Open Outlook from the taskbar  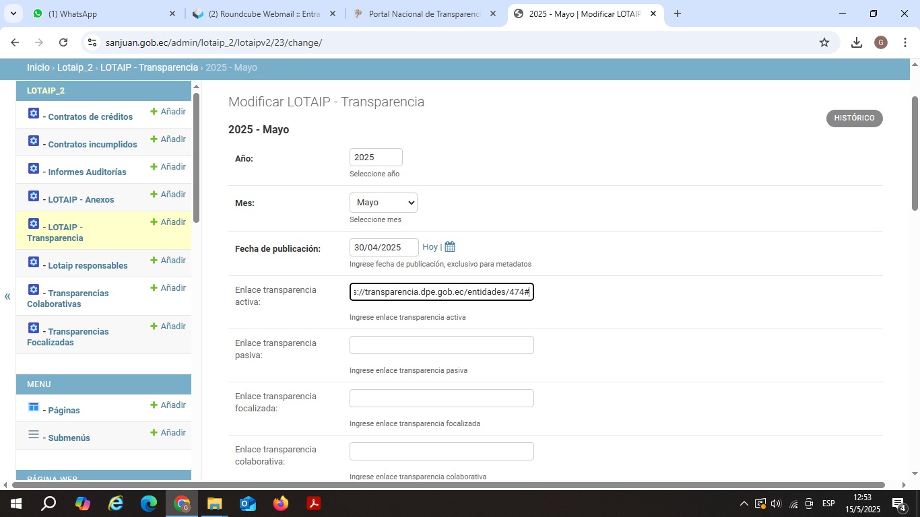[248, 504]
